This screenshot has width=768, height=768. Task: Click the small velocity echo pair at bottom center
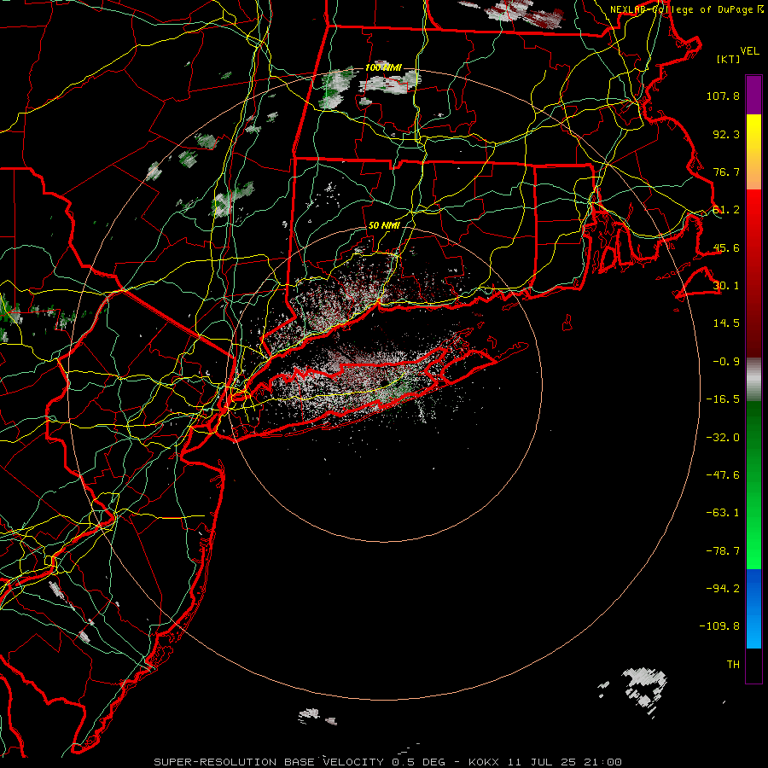point(317,716)
